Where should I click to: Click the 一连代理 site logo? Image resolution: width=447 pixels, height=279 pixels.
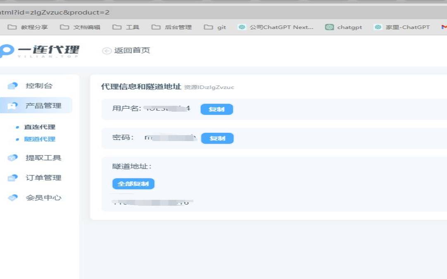pos(39,51)
